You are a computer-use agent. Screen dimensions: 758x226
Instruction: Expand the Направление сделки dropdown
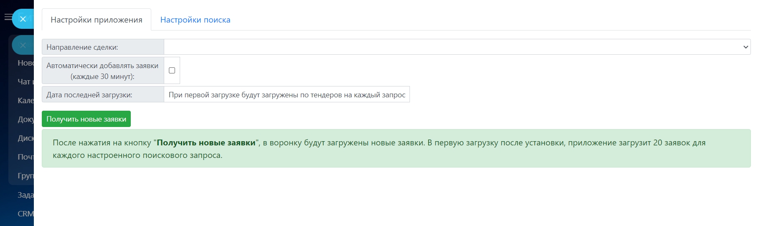coord(457,47)
